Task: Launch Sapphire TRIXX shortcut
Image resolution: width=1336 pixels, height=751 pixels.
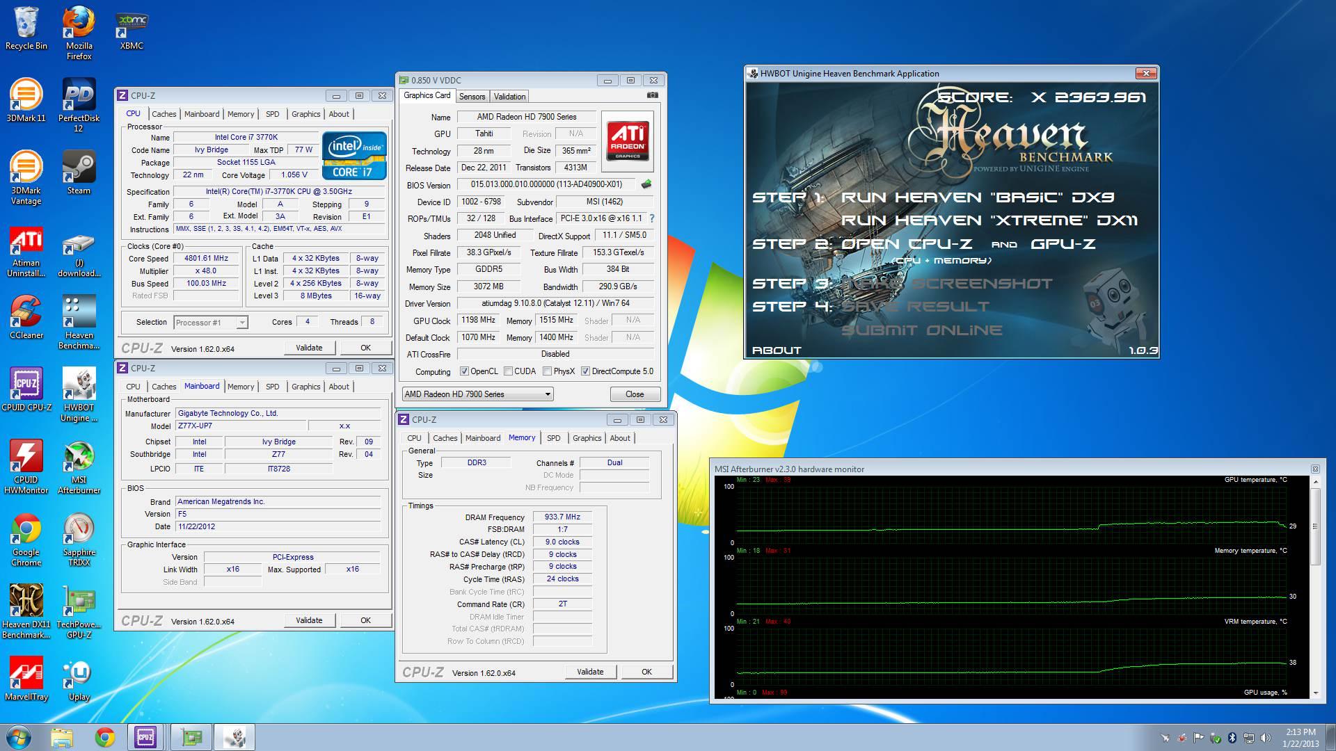Action: pos(79,540)
